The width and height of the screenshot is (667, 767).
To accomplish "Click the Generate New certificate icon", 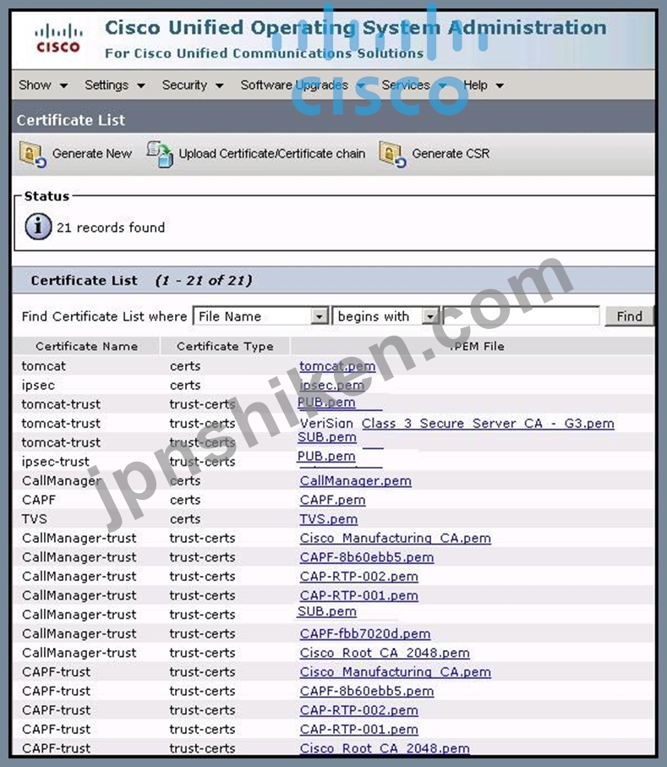I will pos(33,154).
